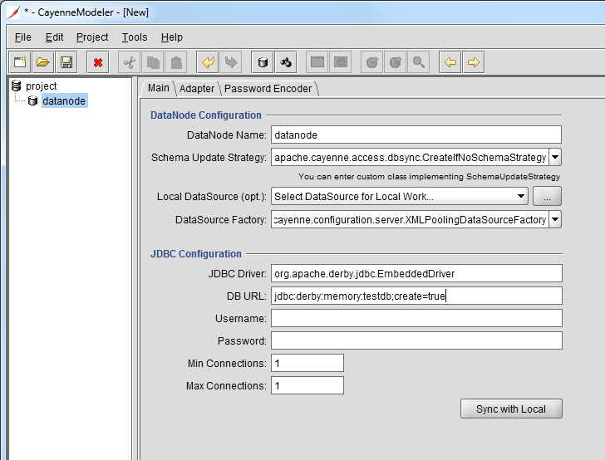The width and height of the screenshot is (605, 460).
Task: Click the DataSource Factory text field
Action: pos(410,220)
